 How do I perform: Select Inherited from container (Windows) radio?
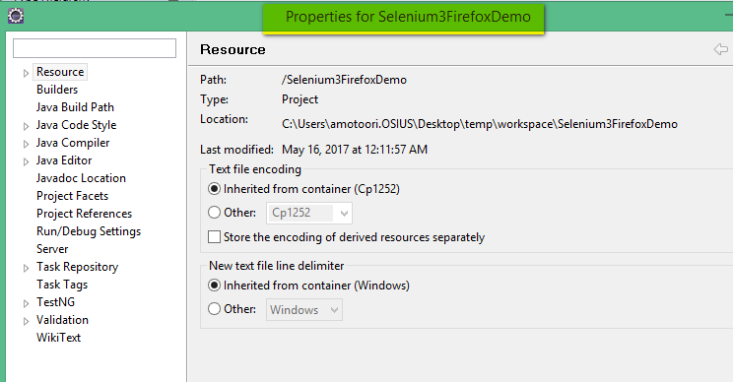tap(214, 286)
